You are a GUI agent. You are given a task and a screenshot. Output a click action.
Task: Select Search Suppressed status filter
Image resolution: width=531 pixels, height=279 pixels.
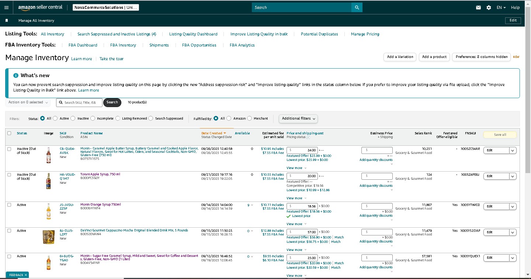pos(150,118)
